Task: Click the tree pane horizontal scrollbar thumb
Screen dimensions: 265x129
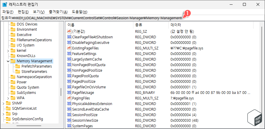Action: coord(29,125)
